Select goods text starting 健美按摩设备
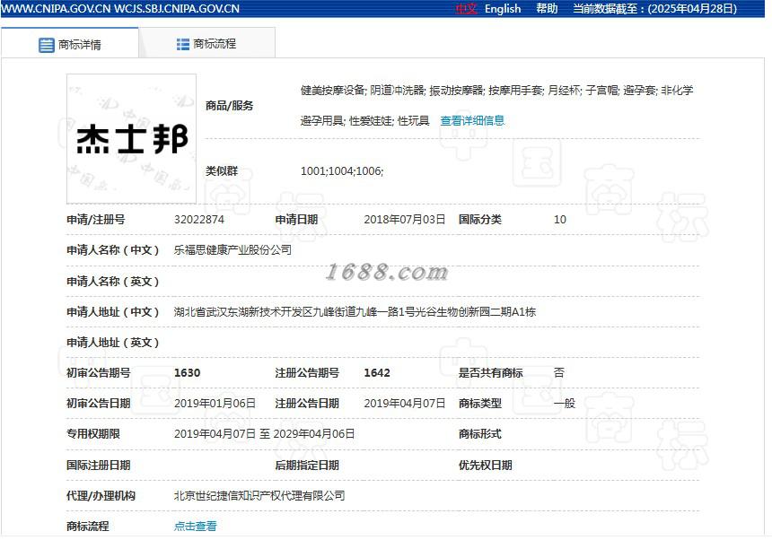The image size is (772, 540). (496, 105)
